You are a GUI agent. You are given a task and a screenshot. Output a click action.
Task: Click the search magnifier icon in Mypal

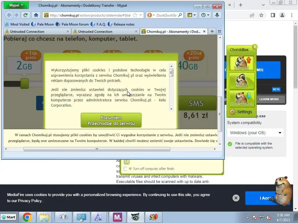(180, 15)
